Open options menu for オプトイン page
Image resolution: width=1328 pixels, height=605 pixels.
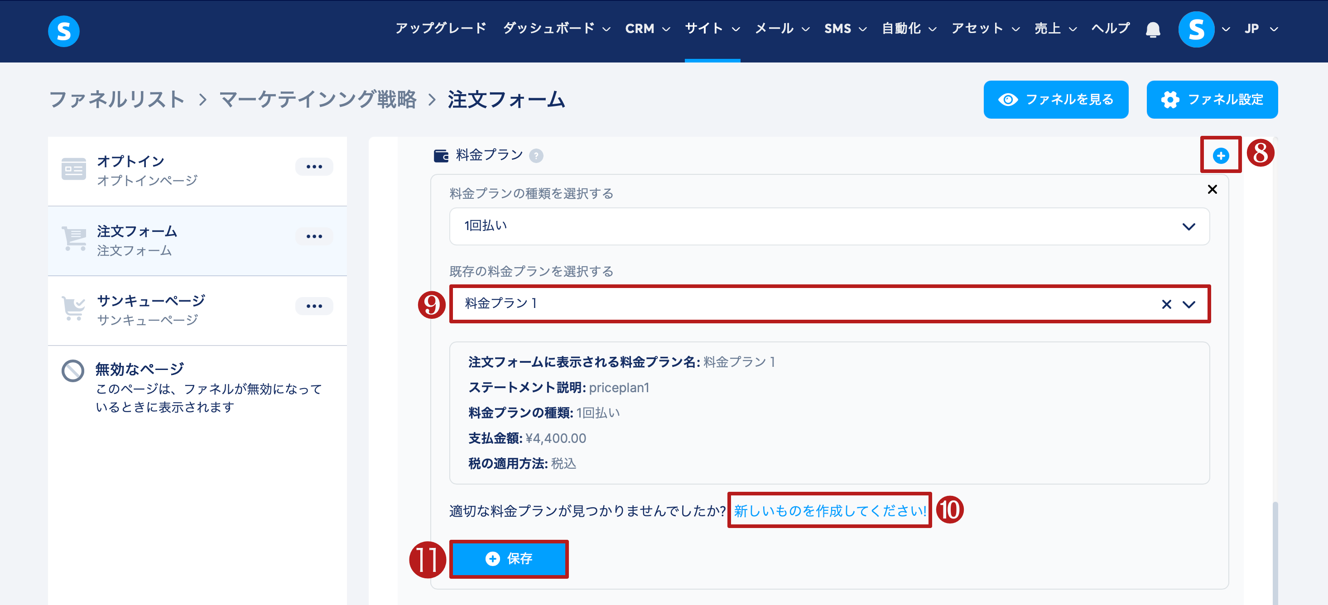314,167
